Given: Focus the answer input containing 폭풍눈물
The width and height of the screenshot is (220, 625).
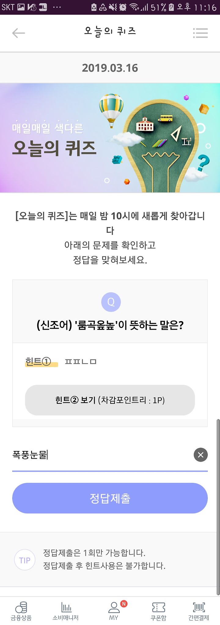Looking at the screenshot, I should (101, 455).
